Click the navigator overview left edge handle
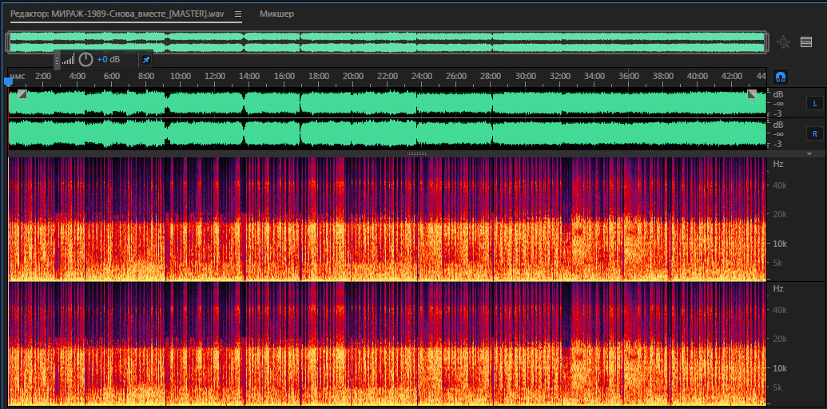This screenshot has height=409, width=827. point(7,42)
